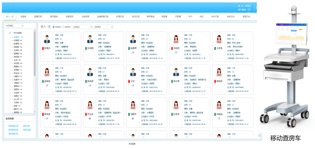Screen dimensions: 315x148
Task: Click the CP badge on bed 07 card
Action: [x=90, y=85]
